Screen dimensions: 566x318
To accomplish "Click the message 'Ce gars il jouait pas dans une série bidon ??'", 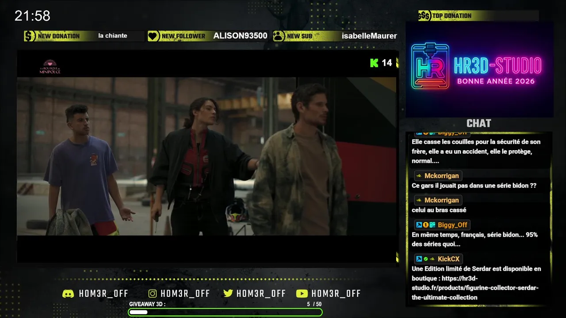I will coord(474,185).
